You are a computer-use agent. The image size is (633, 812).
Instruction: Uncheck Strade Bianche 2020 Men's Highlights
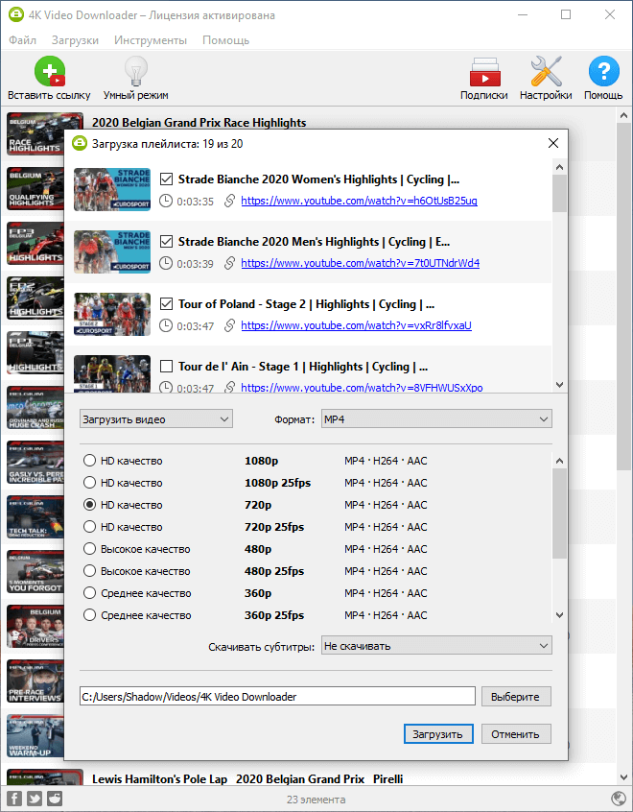pyautogui.click(x=166, y=242)
